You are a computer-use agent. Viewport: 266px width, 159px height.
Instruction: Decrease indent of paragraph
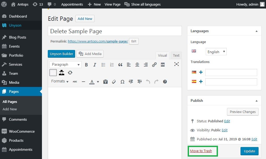(131, 82)
